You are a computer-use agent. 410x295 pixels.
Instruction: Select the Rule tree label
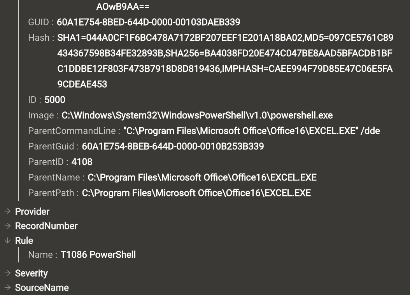pos(24,241)
